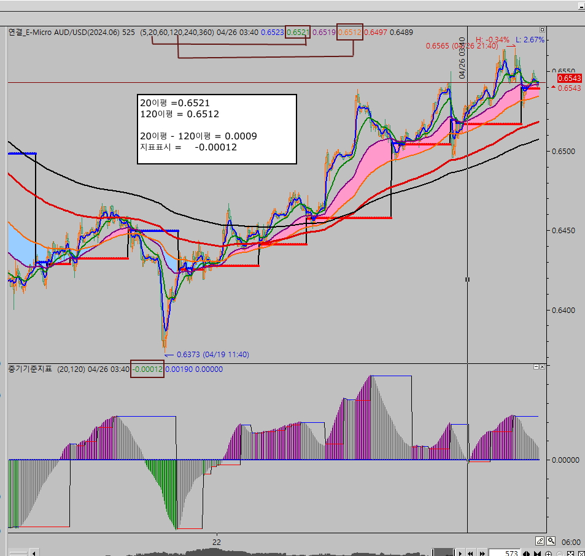The image size is (585, 556).
Task: Click the 중기기준지표 indicator title label
Action: [x=31, y=369]
